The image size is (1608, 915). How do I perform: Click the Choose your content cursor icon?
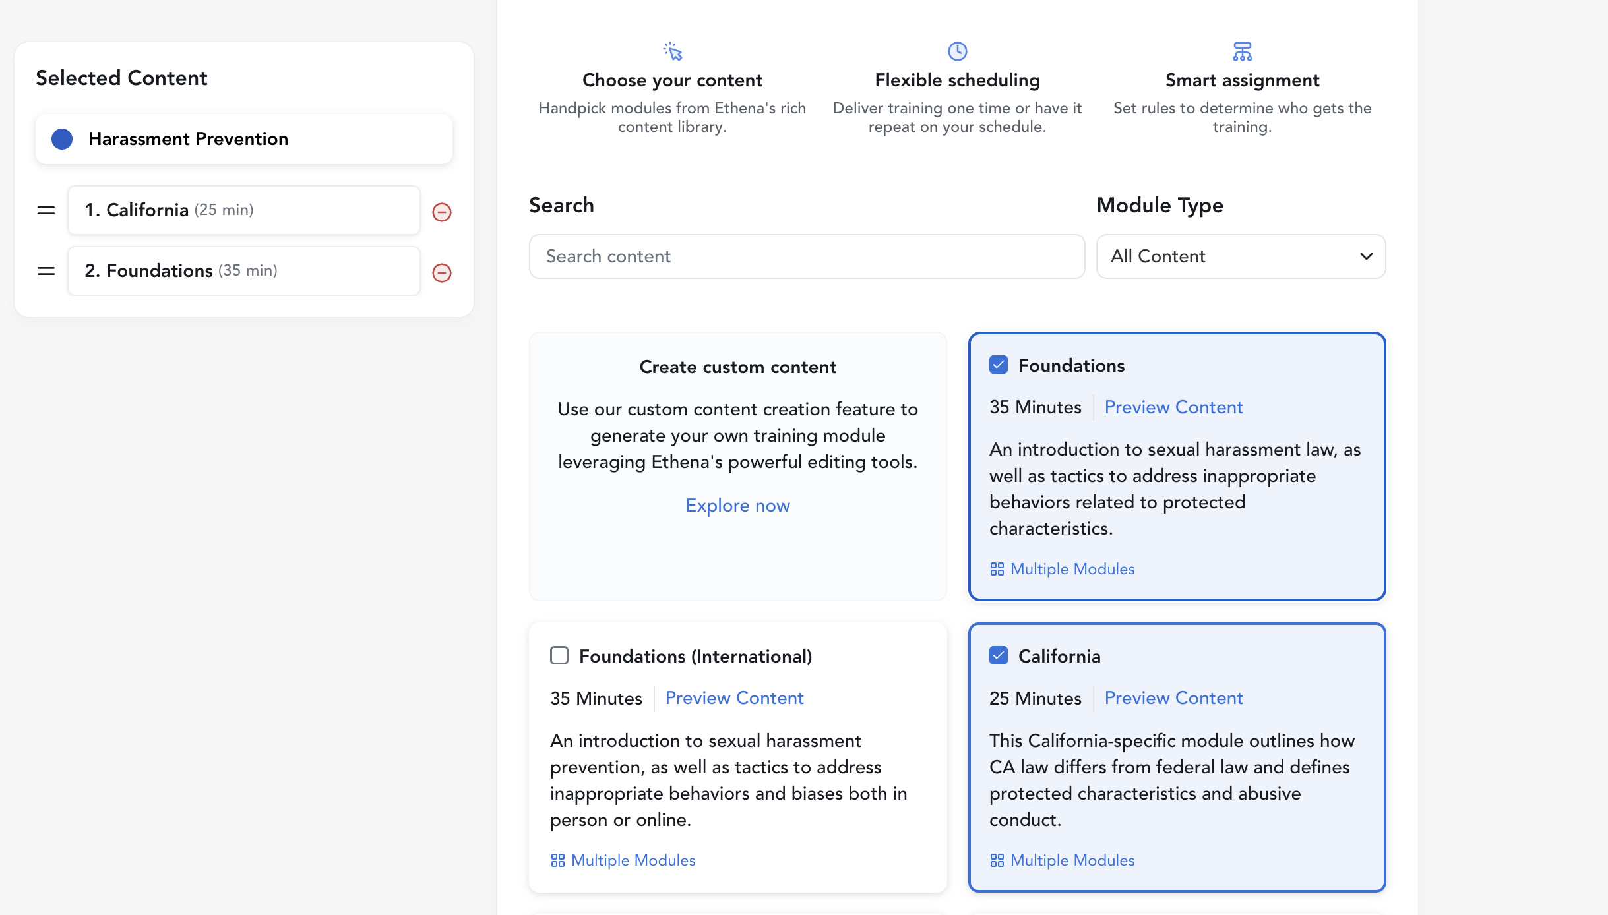pyautogui.click(x=673, y=51)
